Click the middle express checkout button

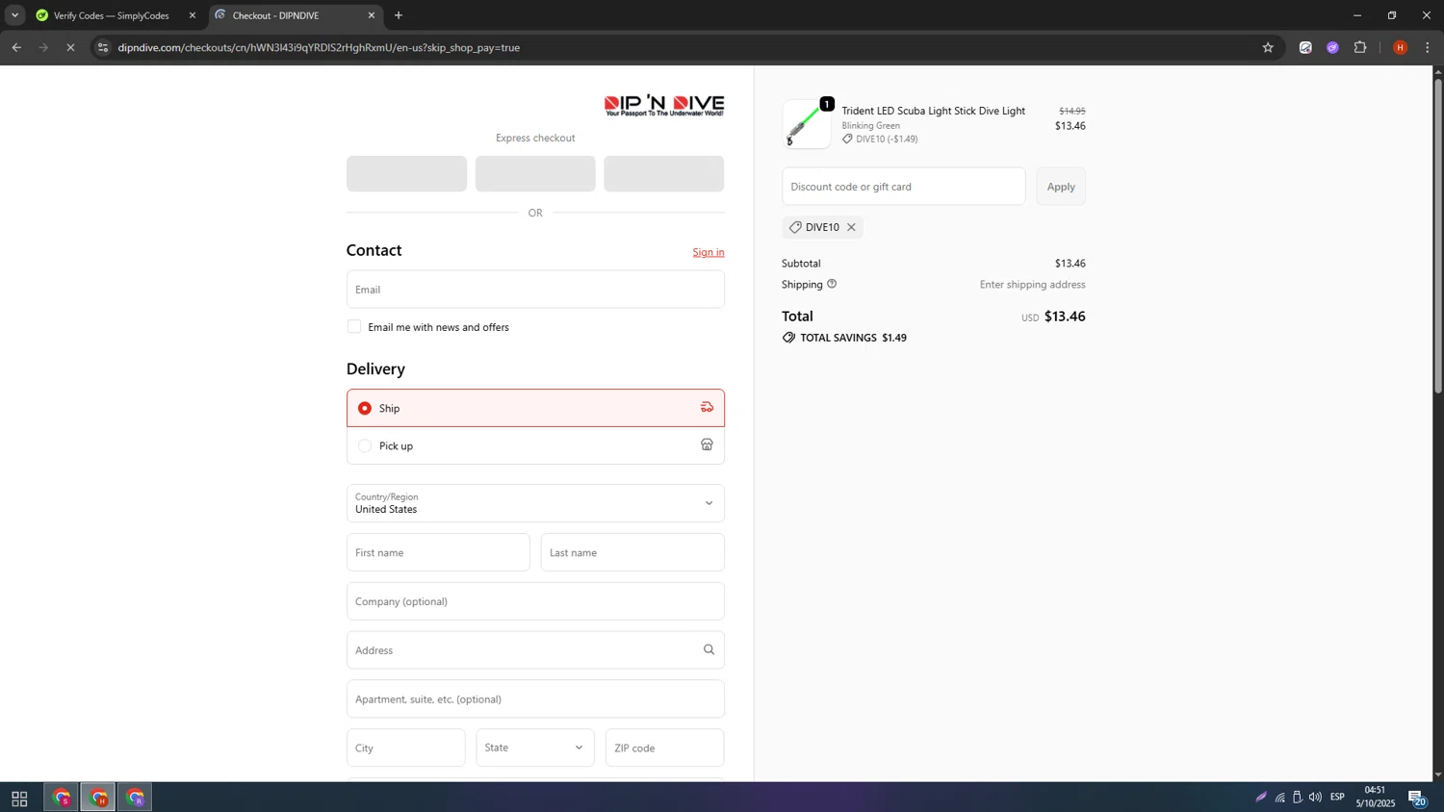(535, 174)
